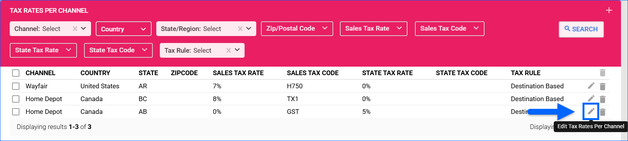Clear the Channel filter selection
628x141 pixels.
coord(75,29)
